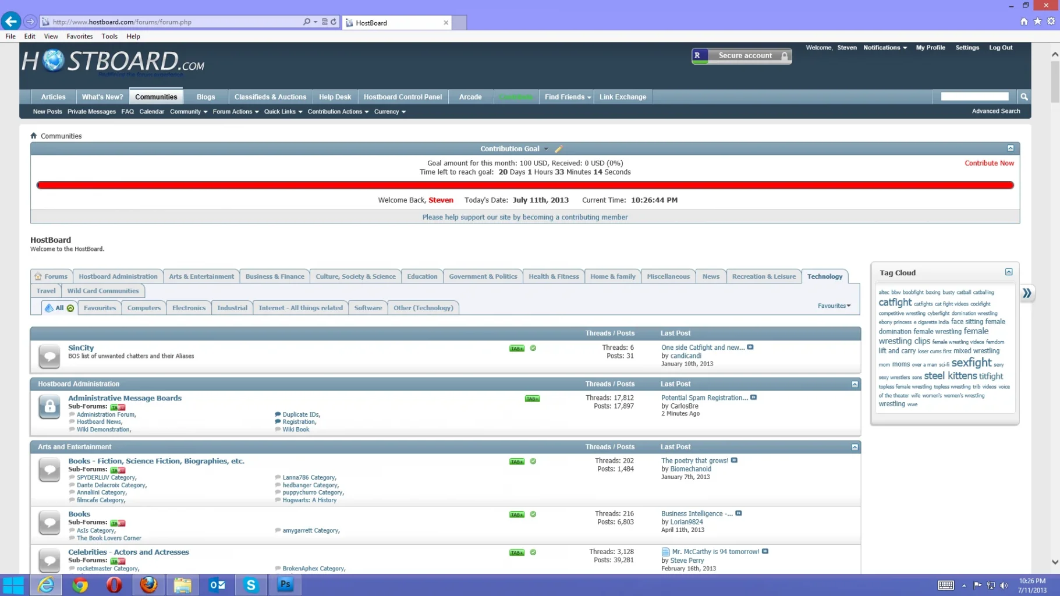Go to last post icon after Potential Spam Registration
This screenshot has width=1060, height=596.
click(x=753, y=398)
